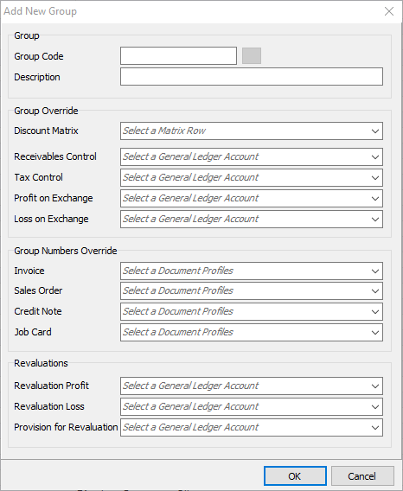Image resolution: width=403 pixels, height=491 pixels.
Task: Open the Loss on Exchange dropdown
Action: pos(252,219)
